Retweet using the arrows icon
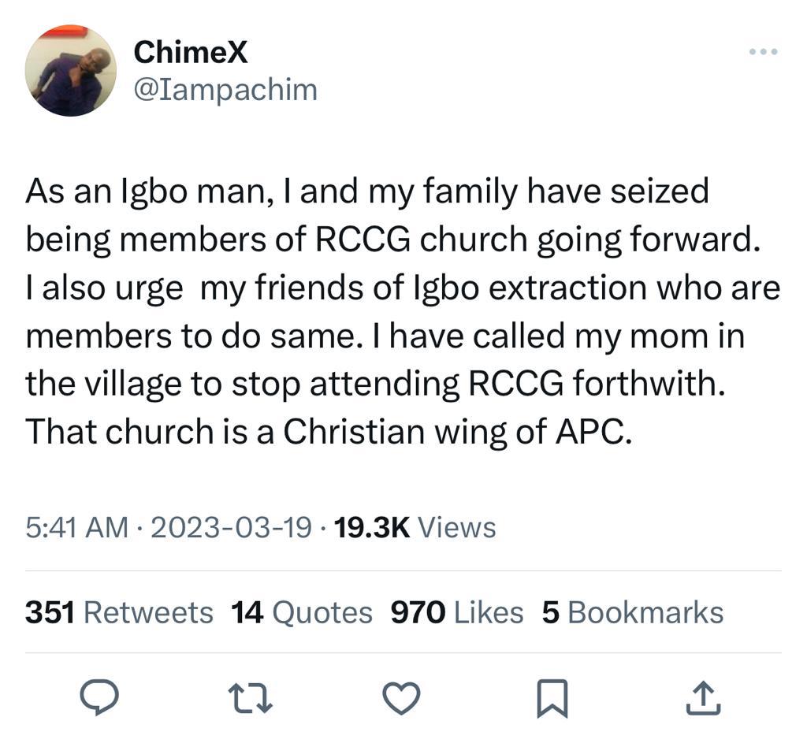 [x=251, y=697]
